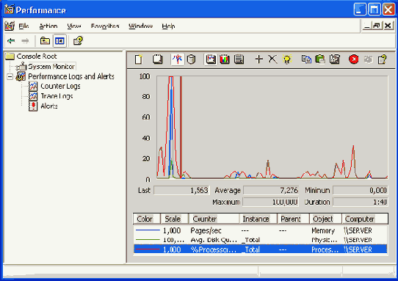This screenshot has width=398, height=281.
Task: Select Alerts in the tree
Action: (x=49, y=106)
